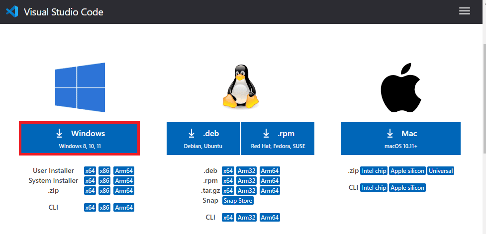
Task: Get the Linux .tar.gz x64 archive
Action: pyautogui.click(x=228, y=191)
